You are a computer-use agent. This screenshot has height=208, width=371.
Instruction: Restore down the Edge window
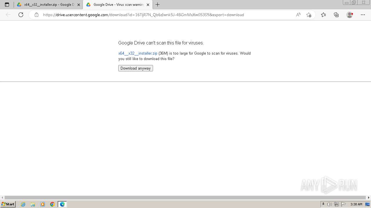coord(354,2)
